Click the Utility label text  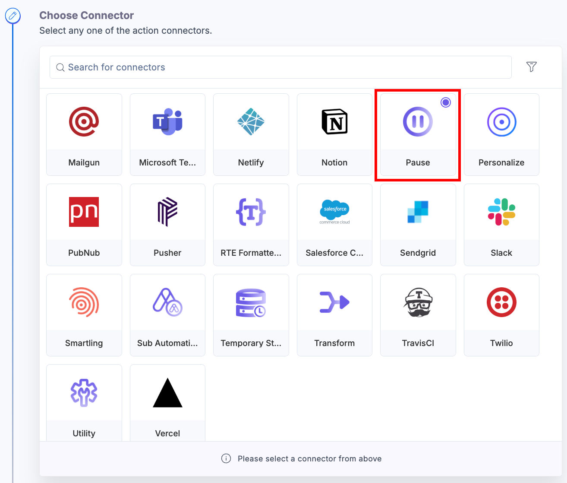[x=84, y=433]
